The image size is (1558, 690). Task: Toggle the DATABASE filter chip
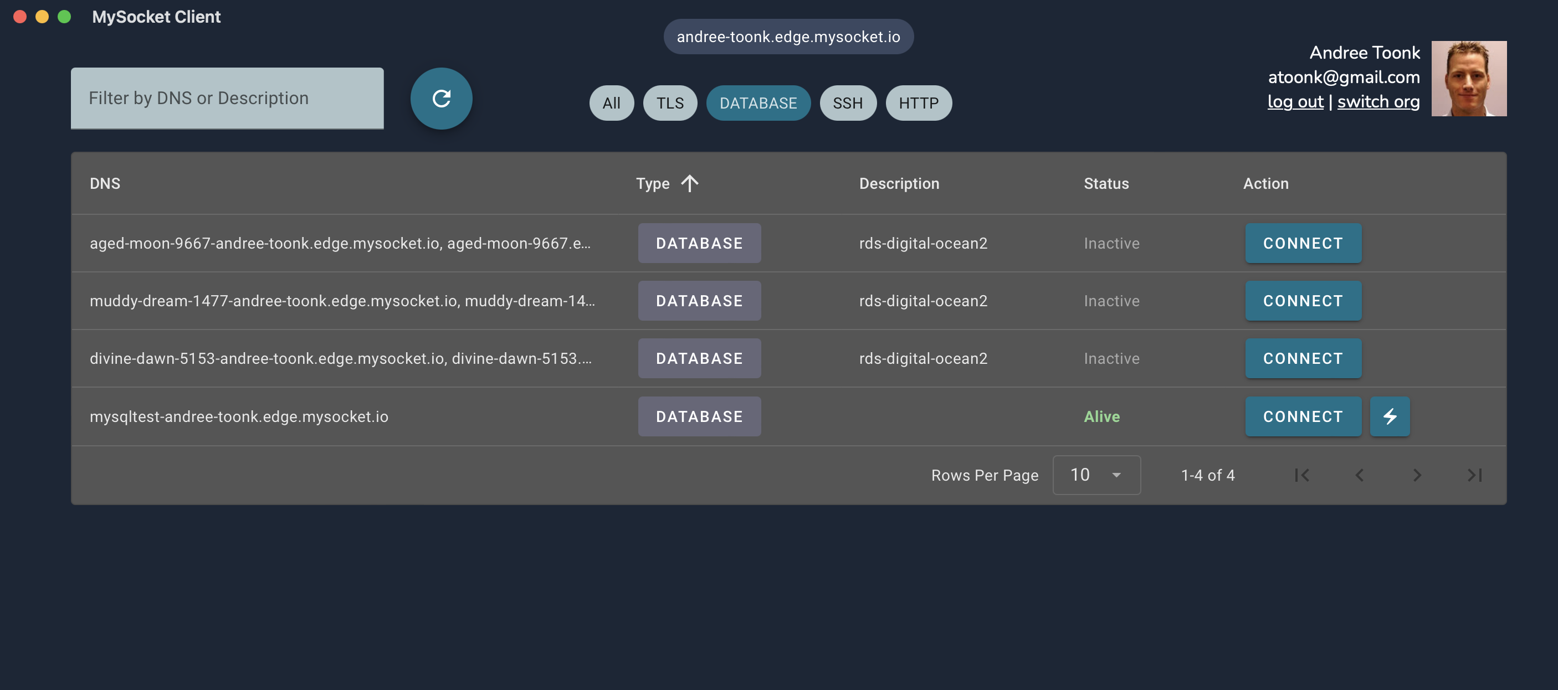point(757,104)
